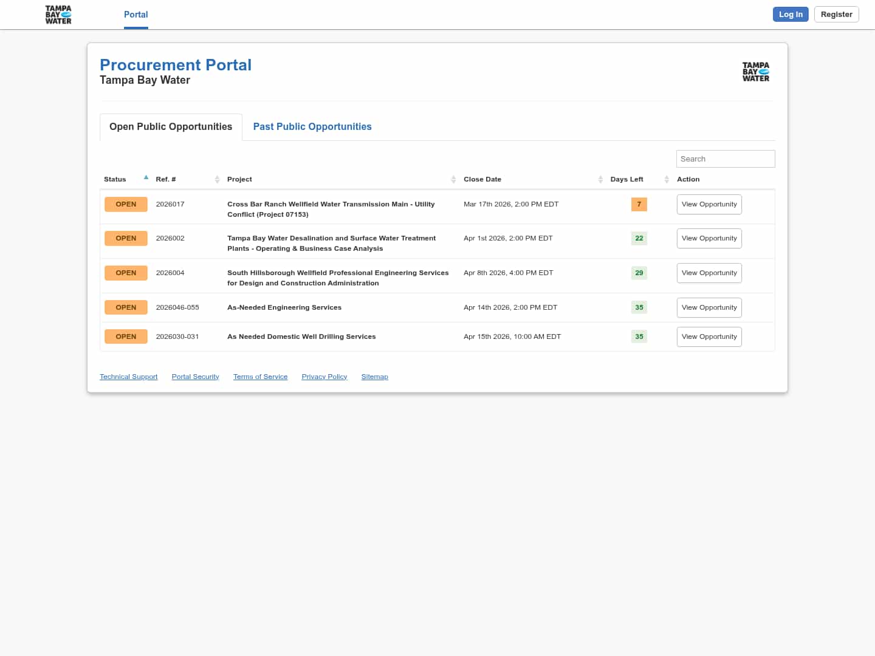Screen dimensions: 875x656
Task: View Opportunity for As-Needed Engineering Services
Action: pos(709,308)
